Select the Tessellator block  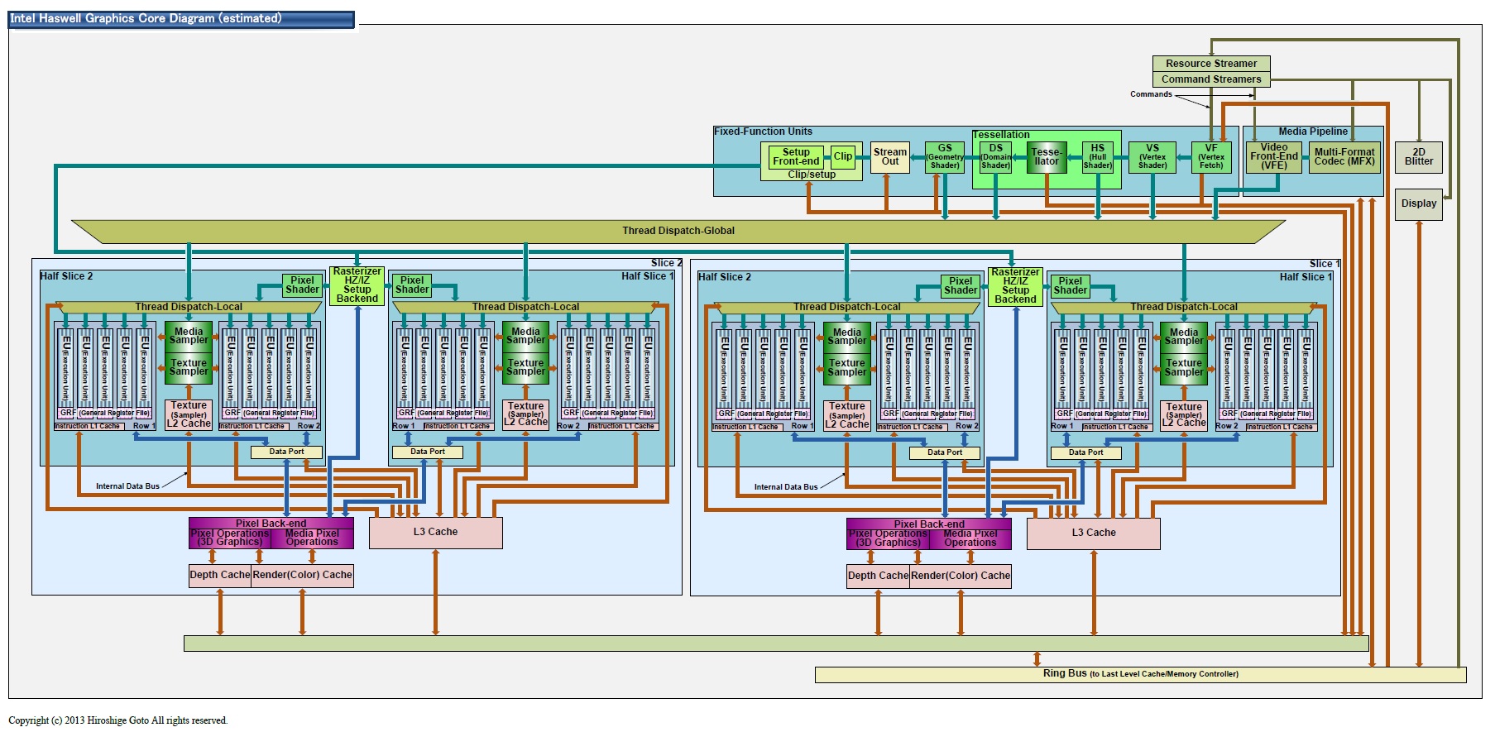coord(1046,157)
